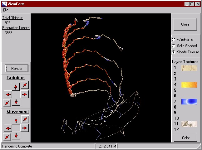Click the Movement up arrow
Image resolution: width=202 pixels, height=150 pixels.
16,121
